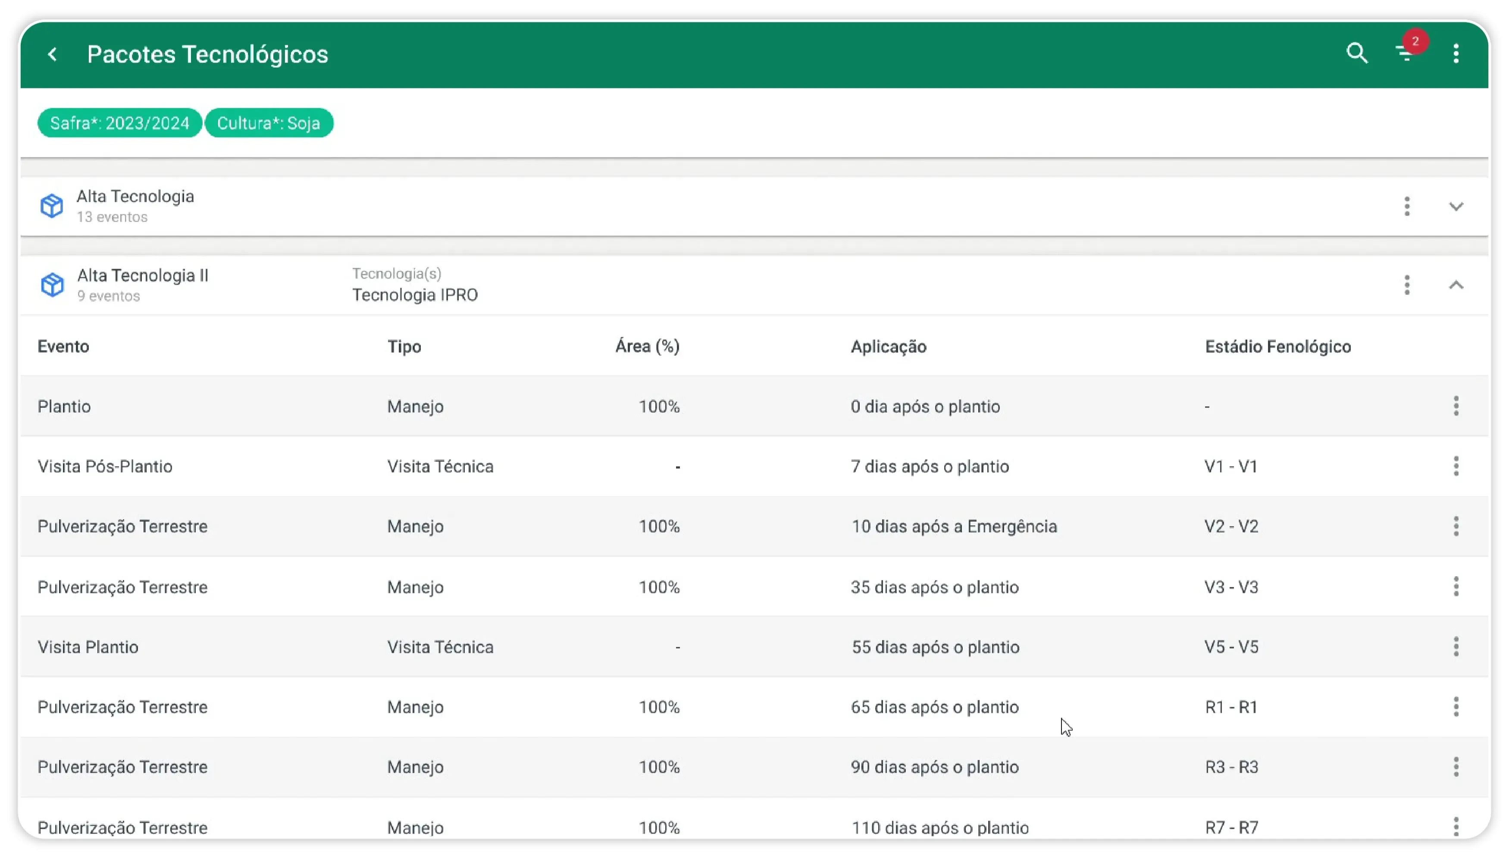
Task: Open row menu for the Plantio event
Action: (x=1456, y=406)
